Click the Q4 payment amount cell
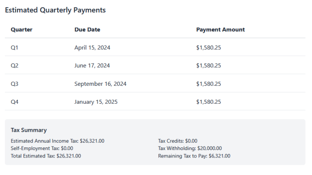The width and height of the screenshot is (312, 175). (208, 102)
